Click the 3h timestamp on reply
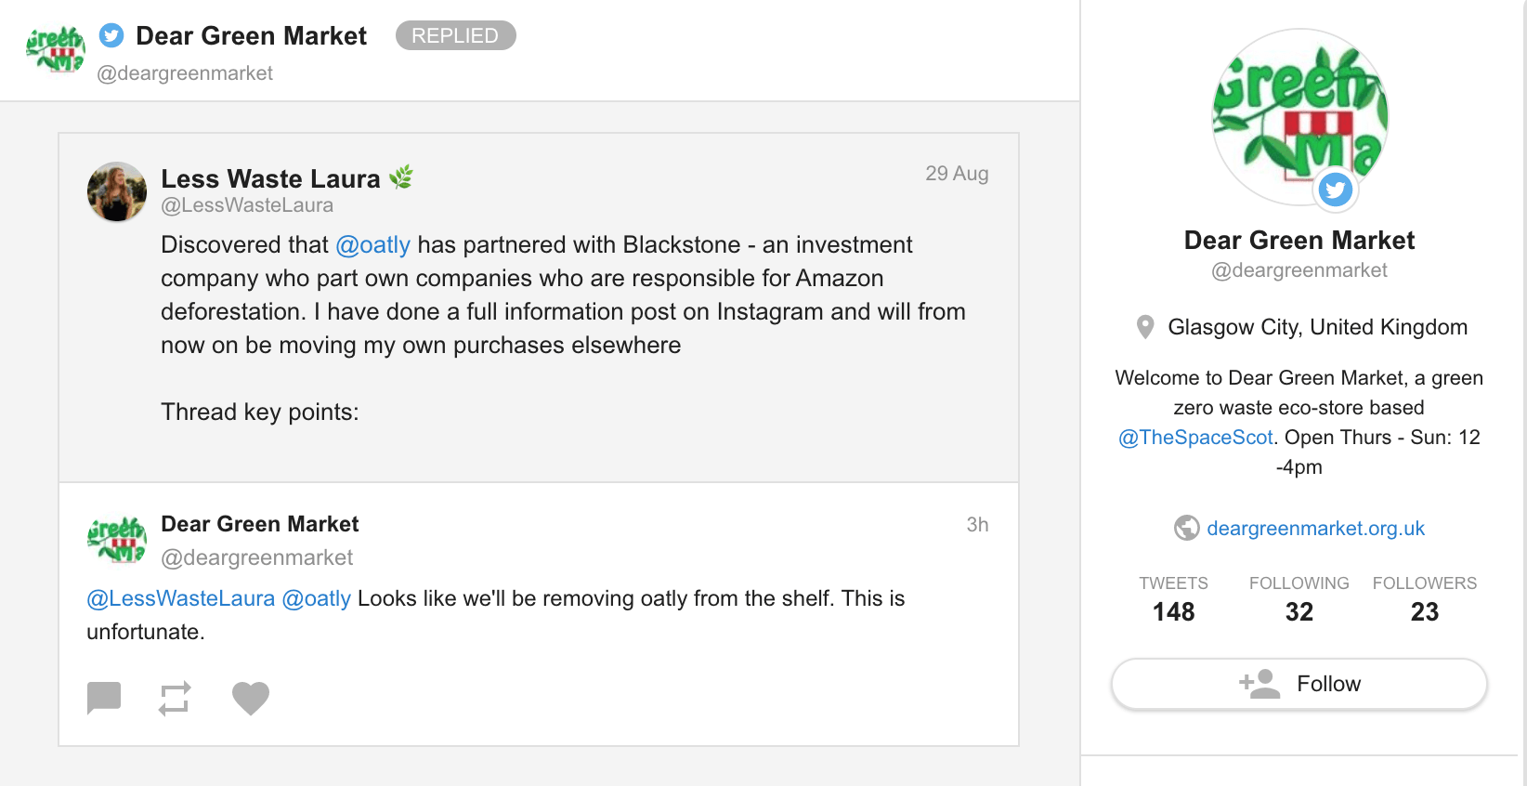1527x786 pixels. [x=977, y=525]
